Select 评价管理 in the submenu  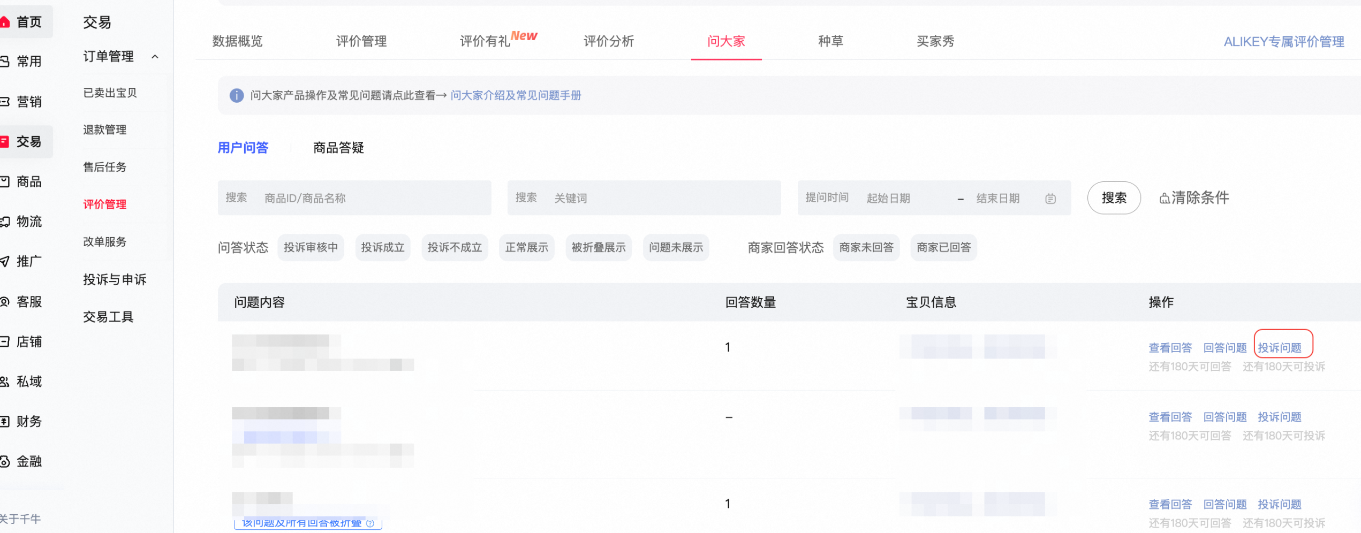(x=104, y=204)
